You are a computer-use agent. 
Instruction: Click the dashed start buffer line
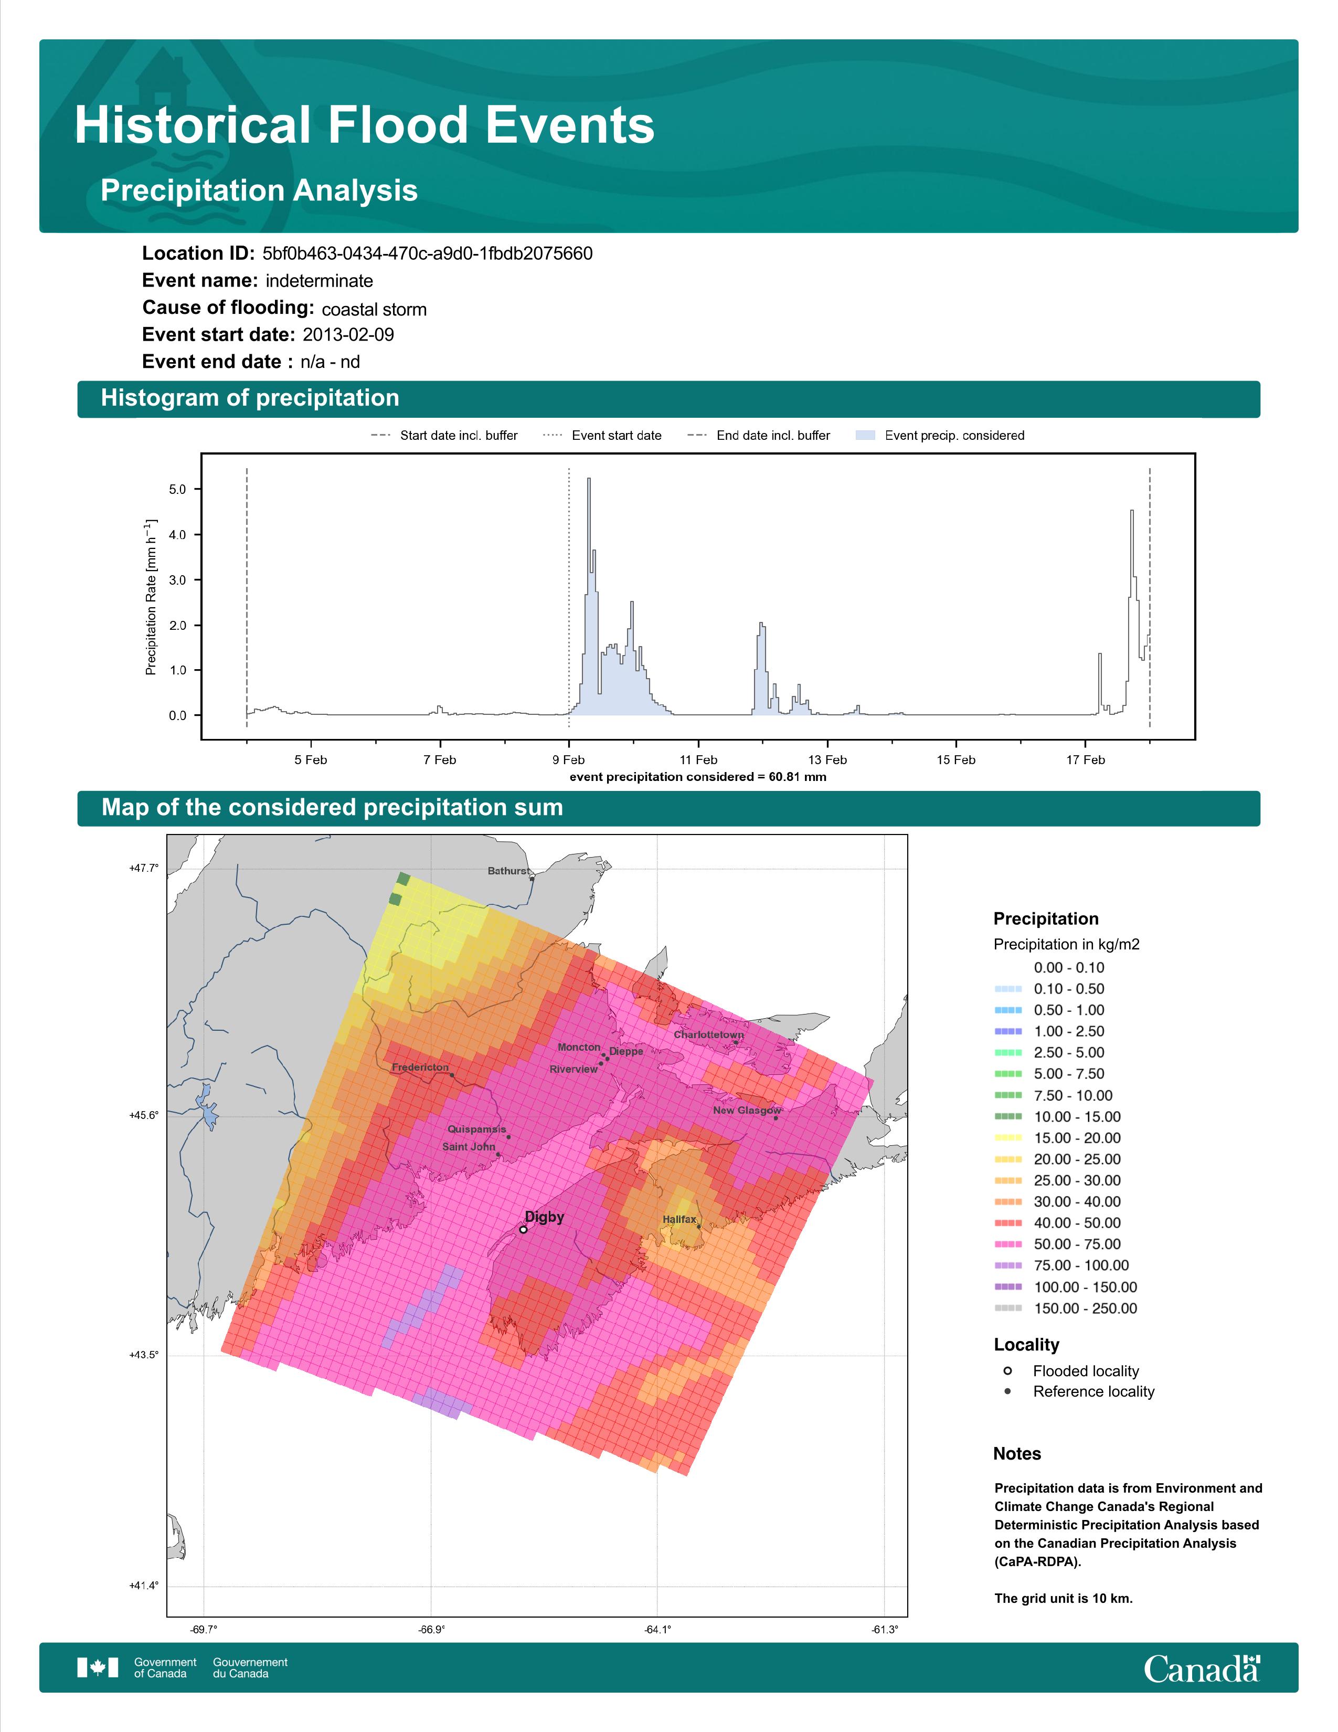[x=247, y=596]
